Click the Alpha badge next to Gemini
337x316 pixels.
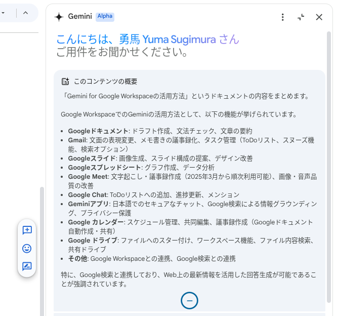tap(105, 17)
